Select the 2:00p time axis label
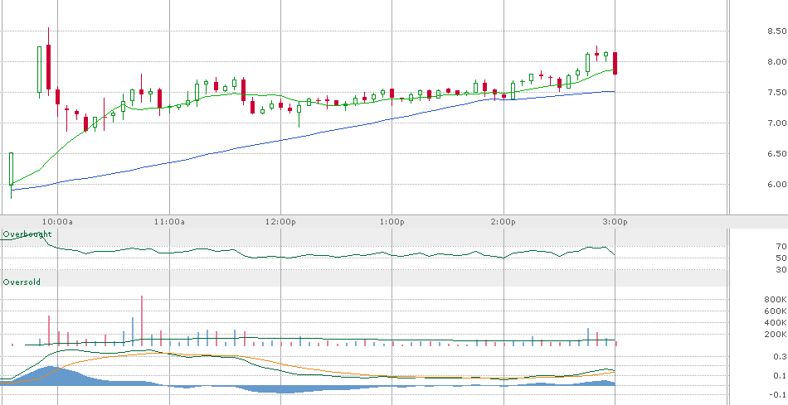This screenshot has height=405, width=788. (x=503, y=222)
